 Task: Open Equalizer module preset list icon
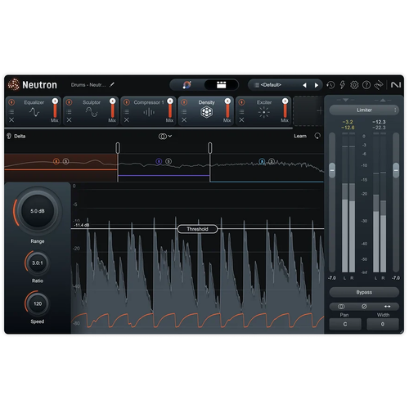click(11, 111)
